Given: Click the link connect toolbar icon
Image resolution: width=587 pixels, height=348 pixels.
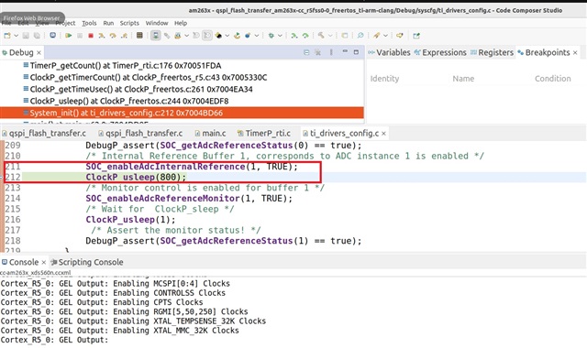Looking at the screenshot, I should click(167, 36).
